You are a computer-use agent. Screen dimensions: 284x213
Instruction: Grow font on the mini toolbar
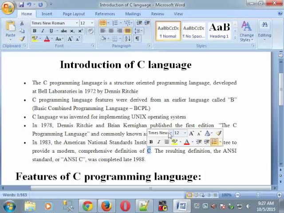tap(191, 133)
